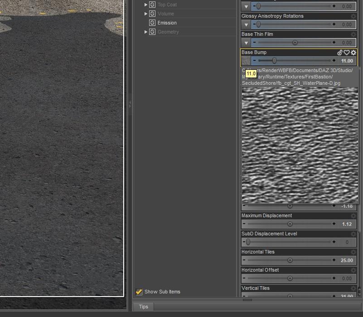Click the Vertical Tiles property label

[x=255, y=288]
